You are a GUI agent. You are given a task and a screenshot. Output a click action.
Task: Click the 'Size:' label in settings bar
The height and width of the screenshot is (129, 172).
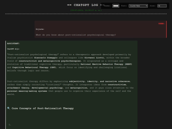pyautogui.click(x=153, y=6)
